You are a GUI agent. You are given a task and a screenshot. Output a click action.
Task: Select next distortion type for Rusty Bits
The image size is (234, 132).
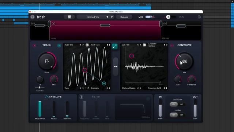click(83, 45)
